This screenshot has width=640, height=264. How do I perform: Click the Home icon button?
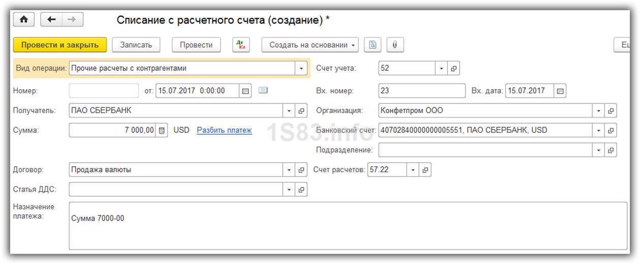pos(23,20)
